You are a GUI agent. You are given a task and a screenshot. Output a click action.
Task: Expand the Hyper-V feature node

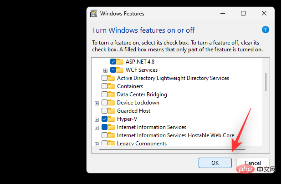(x=97, y=119)
